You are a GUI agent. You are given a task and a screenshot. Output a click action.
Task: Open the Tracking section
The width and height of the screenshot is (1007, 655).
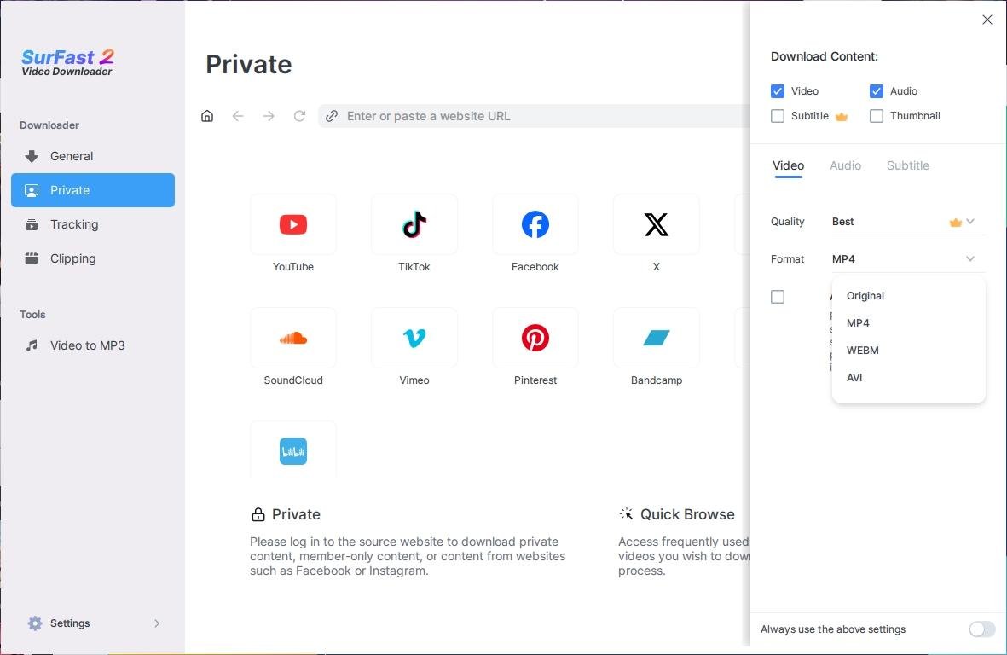tap(92, 224)
